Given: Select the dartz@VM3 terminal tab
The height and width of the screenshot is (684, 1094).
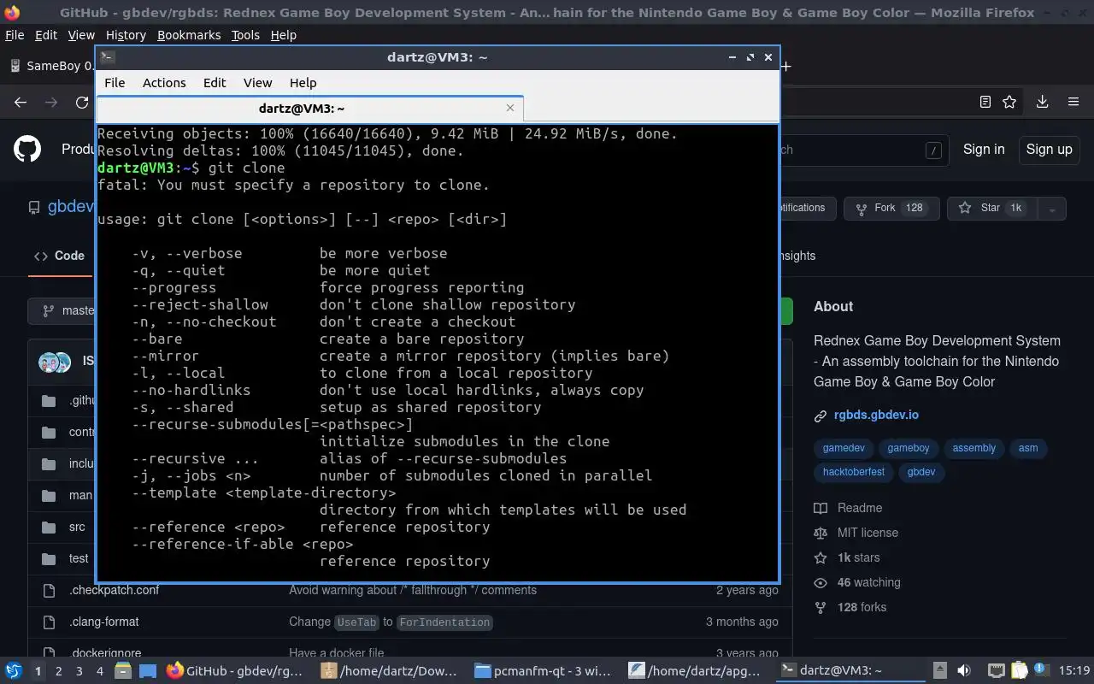Looking at the screenshot, I should pyautogui.click(x=309, y=109).
